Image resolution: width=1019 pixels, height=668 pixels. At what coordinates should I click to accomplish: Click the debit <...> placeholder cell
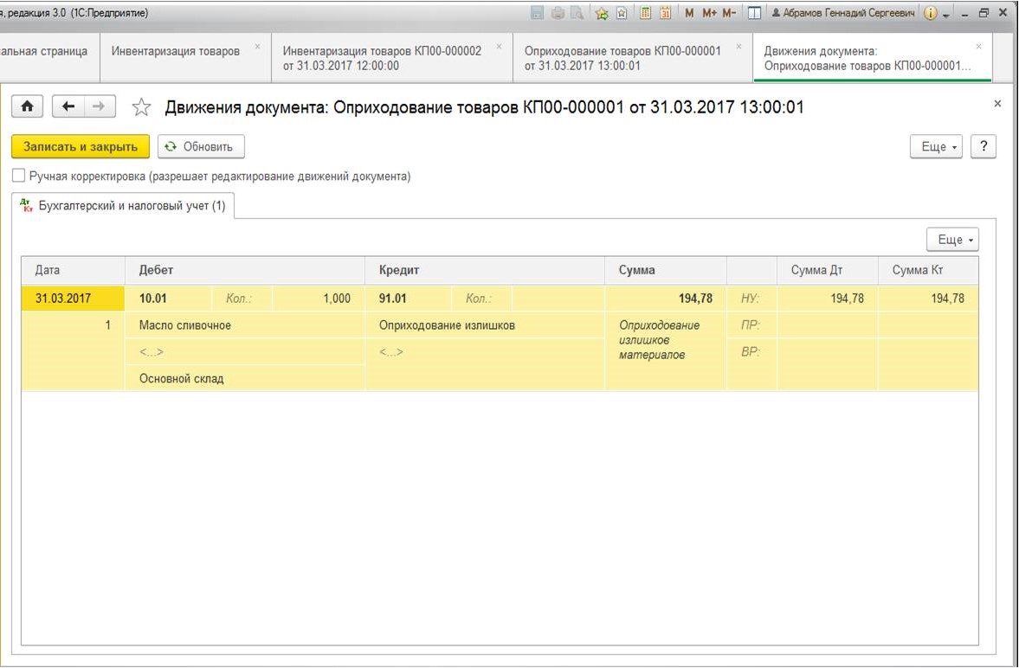coord(245,351)
